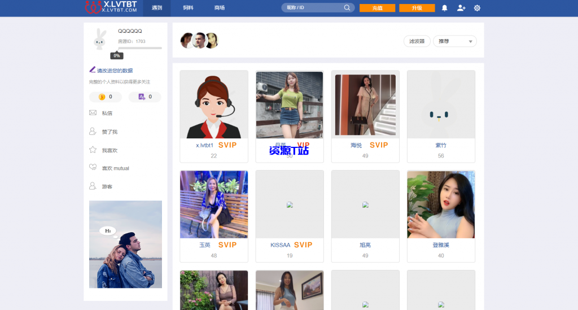Expand the 推荐 sorting dropdown
Screen dimensions: 578x310
point(454,41)
